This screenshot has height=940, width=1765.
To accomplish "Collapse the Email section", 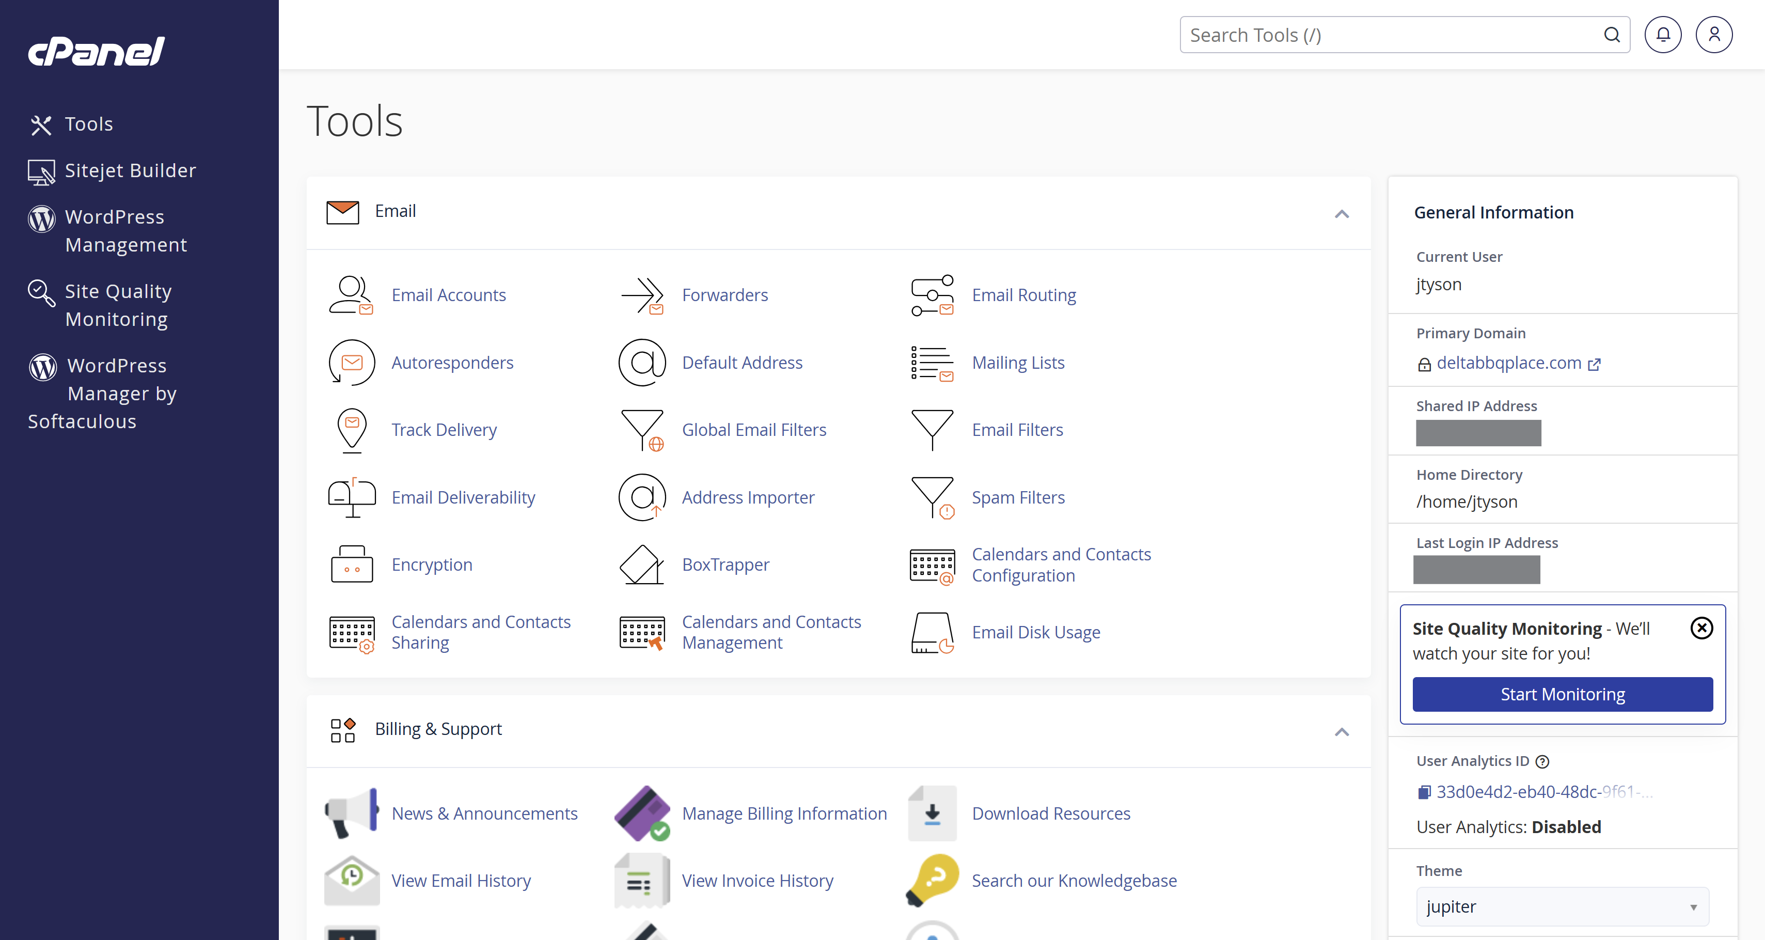I will coord(1341,214).
